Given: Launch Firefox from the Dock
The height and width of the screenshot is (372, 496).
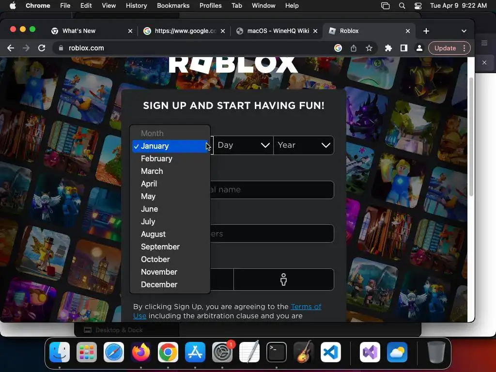Looking at the screenshot, I should tap(141, 353).
